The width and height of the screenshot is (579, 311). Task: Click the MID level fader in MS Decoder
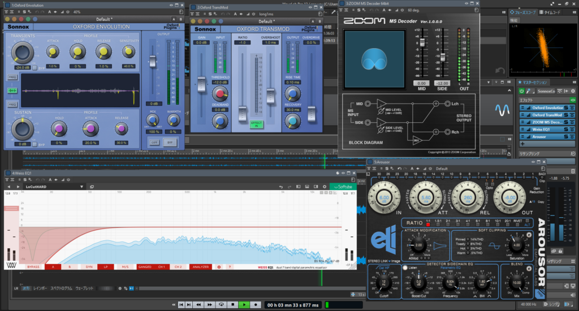(x=420, y=43)
